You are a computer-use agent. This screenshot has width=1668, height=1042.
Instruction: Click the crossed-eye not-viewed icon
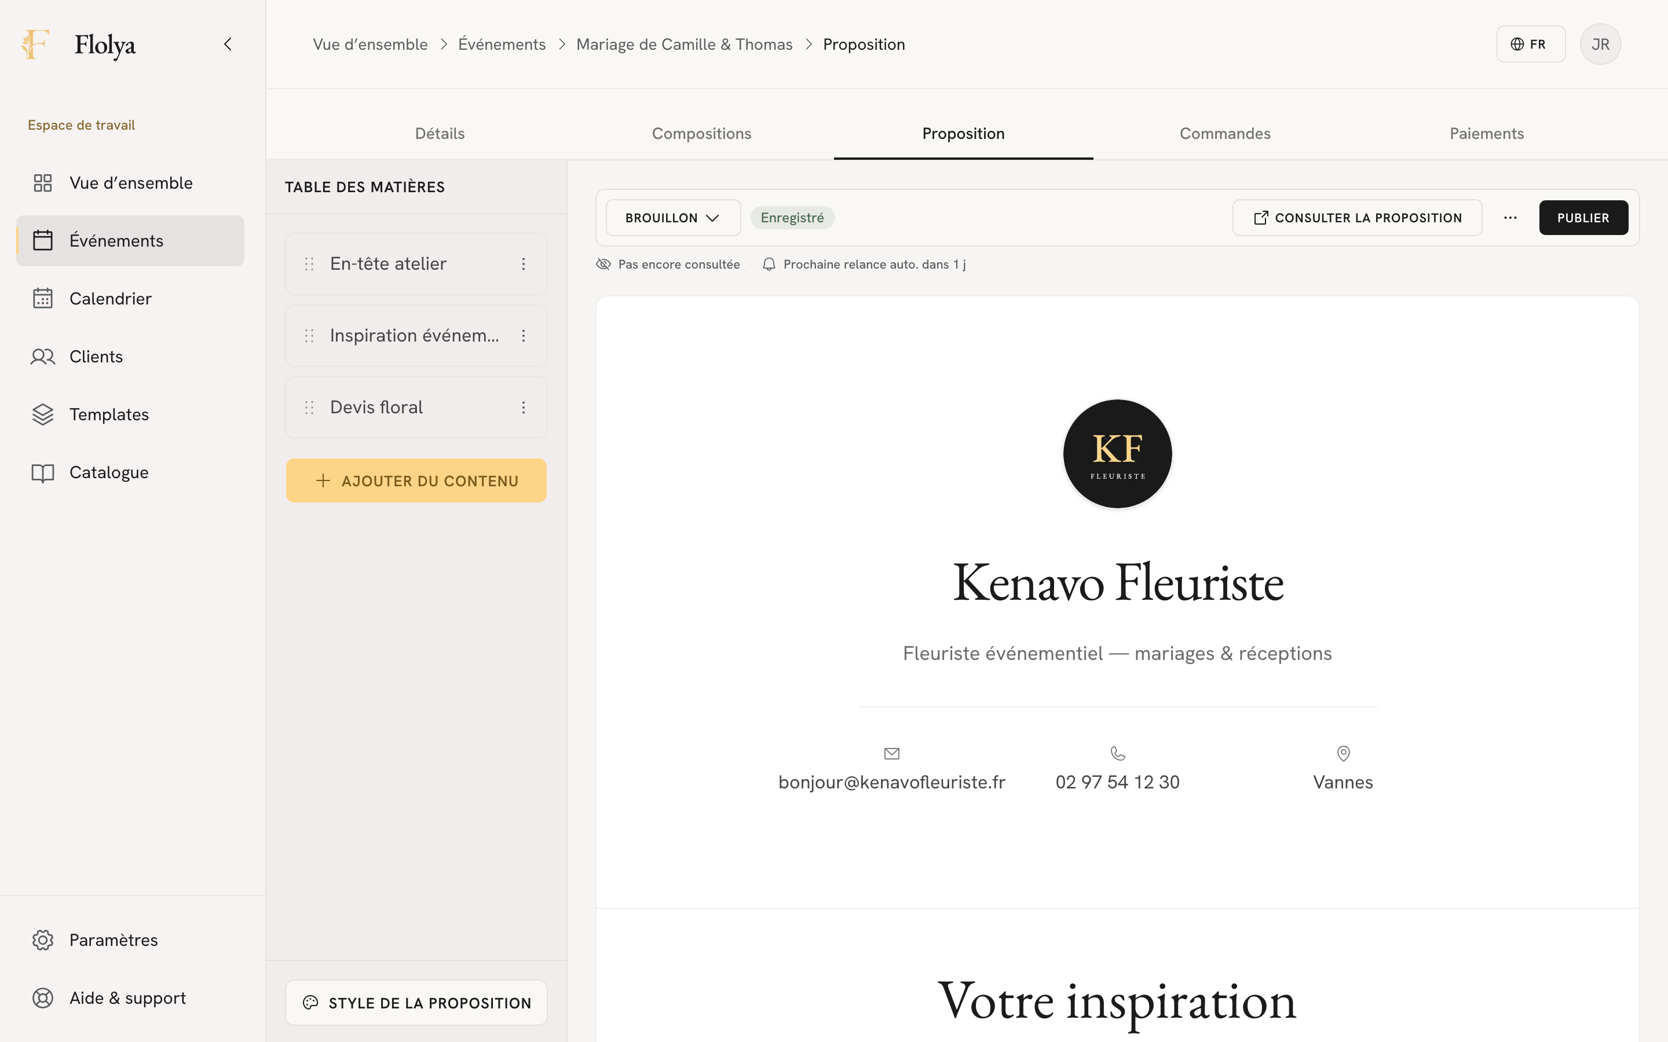(x=603, y=264)
